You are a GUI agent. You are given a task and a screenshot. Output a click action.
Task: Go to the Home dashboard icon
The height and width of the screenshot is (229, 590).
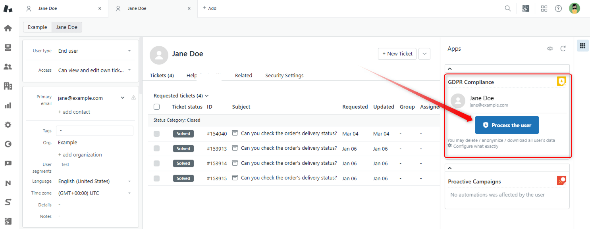pos(8,28)
